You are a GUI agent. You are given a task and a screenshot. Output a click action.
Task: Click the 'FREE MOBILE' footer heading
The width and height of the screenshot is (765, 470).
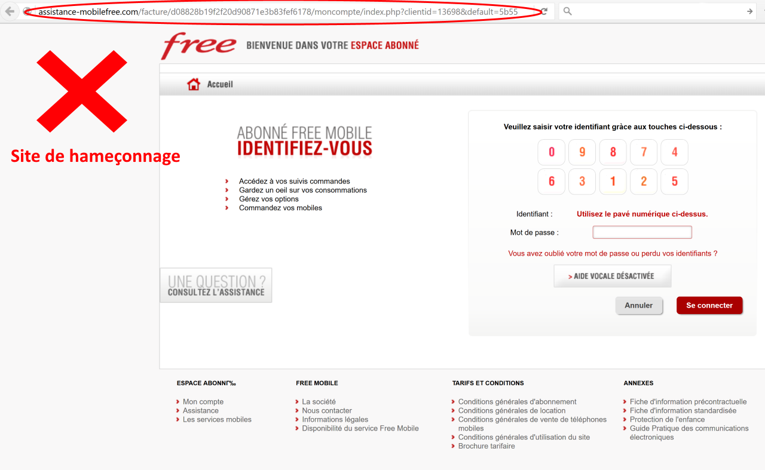pyautogui.click(x=317, y=383)
